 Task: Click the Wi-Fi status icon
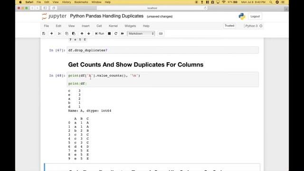click(224, 2)
